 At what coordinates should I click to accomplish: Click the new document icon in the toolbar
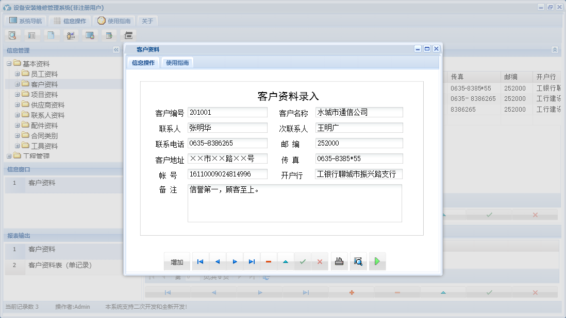(51, 35)
